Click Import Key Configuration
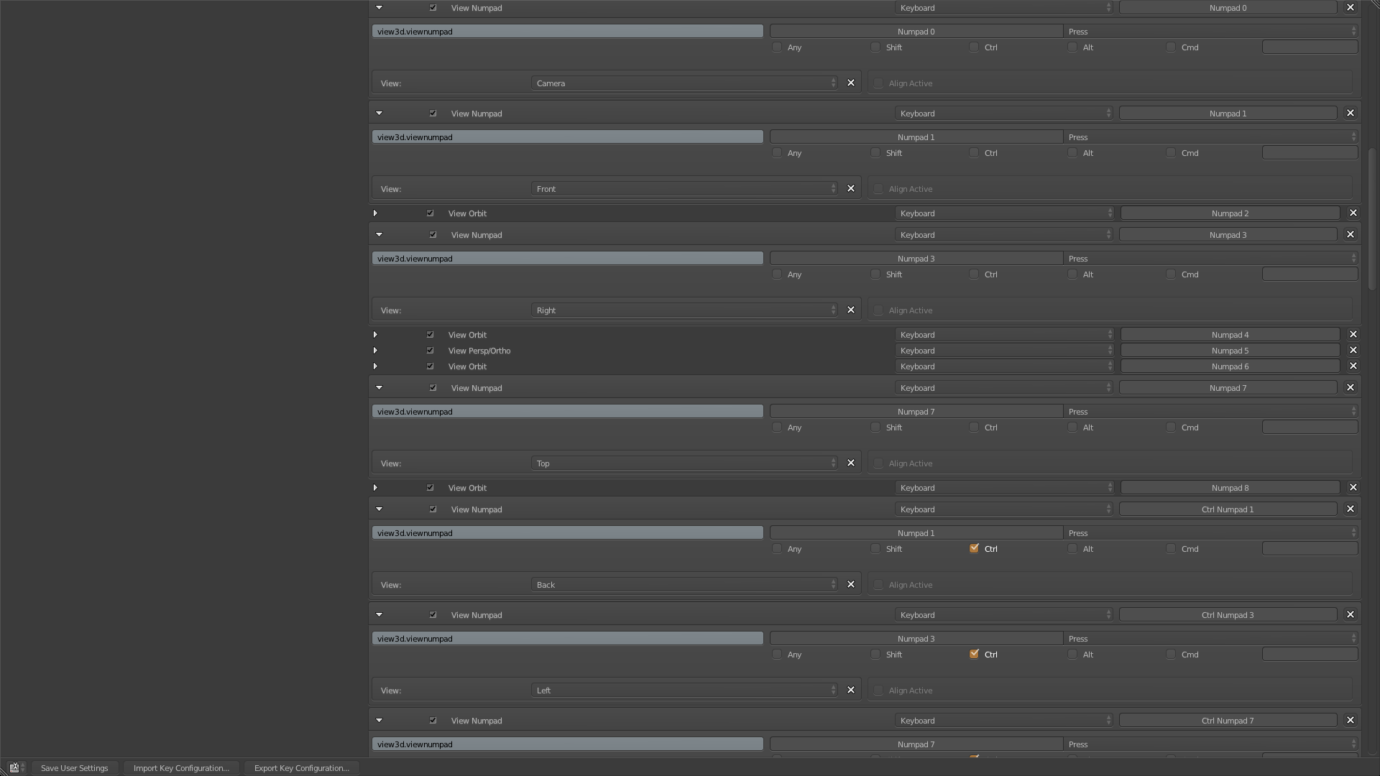 [x=181, y=767]
